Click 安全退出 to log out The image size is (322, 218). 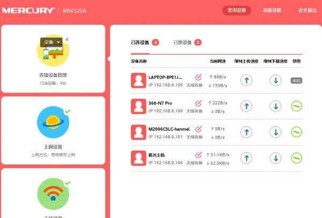click(x=308, y=11)
